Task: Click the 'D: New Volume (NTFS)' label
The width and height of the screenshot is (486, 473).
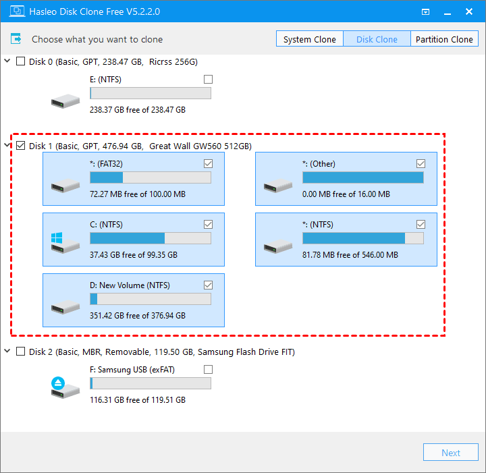Action: [130, 285]
